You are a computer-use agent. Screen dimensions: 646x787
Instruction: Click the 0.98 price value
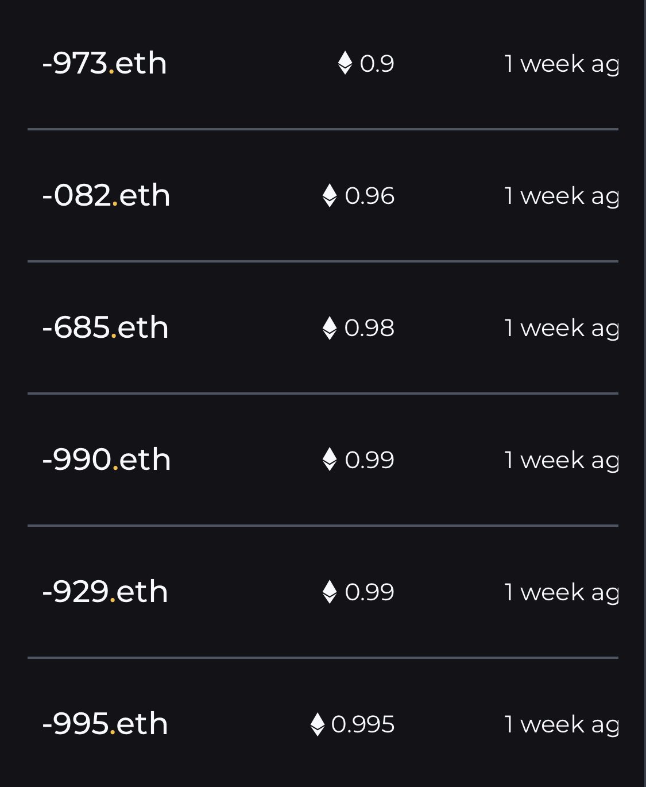369,328
